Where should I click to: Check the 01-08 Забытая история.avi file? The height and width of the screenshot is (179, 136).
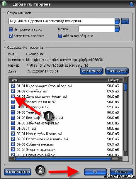[13, 123]
